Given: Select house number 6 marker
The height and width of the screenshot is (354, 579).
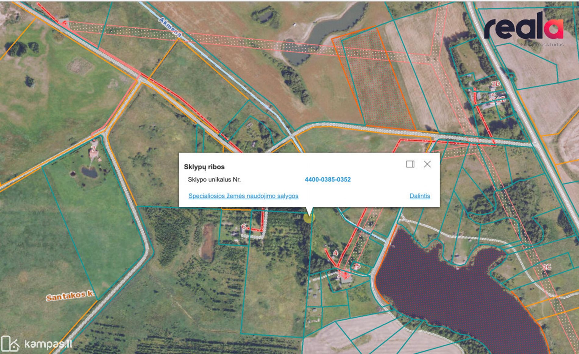Looking at the screenshot, I should 243,227.
